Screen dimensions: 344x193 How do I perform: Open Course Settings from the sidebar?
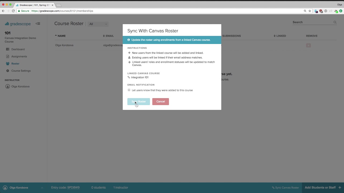21,71
